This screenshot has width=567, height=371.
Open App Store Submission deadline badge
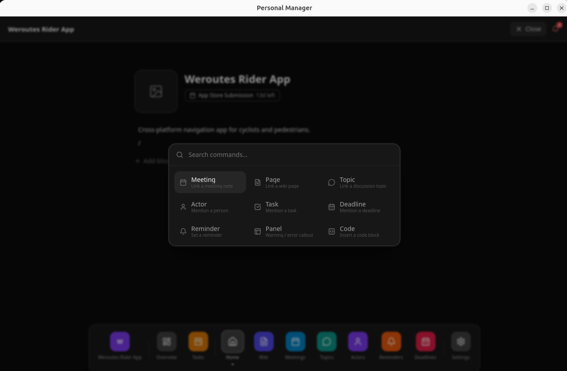(232, 95)
